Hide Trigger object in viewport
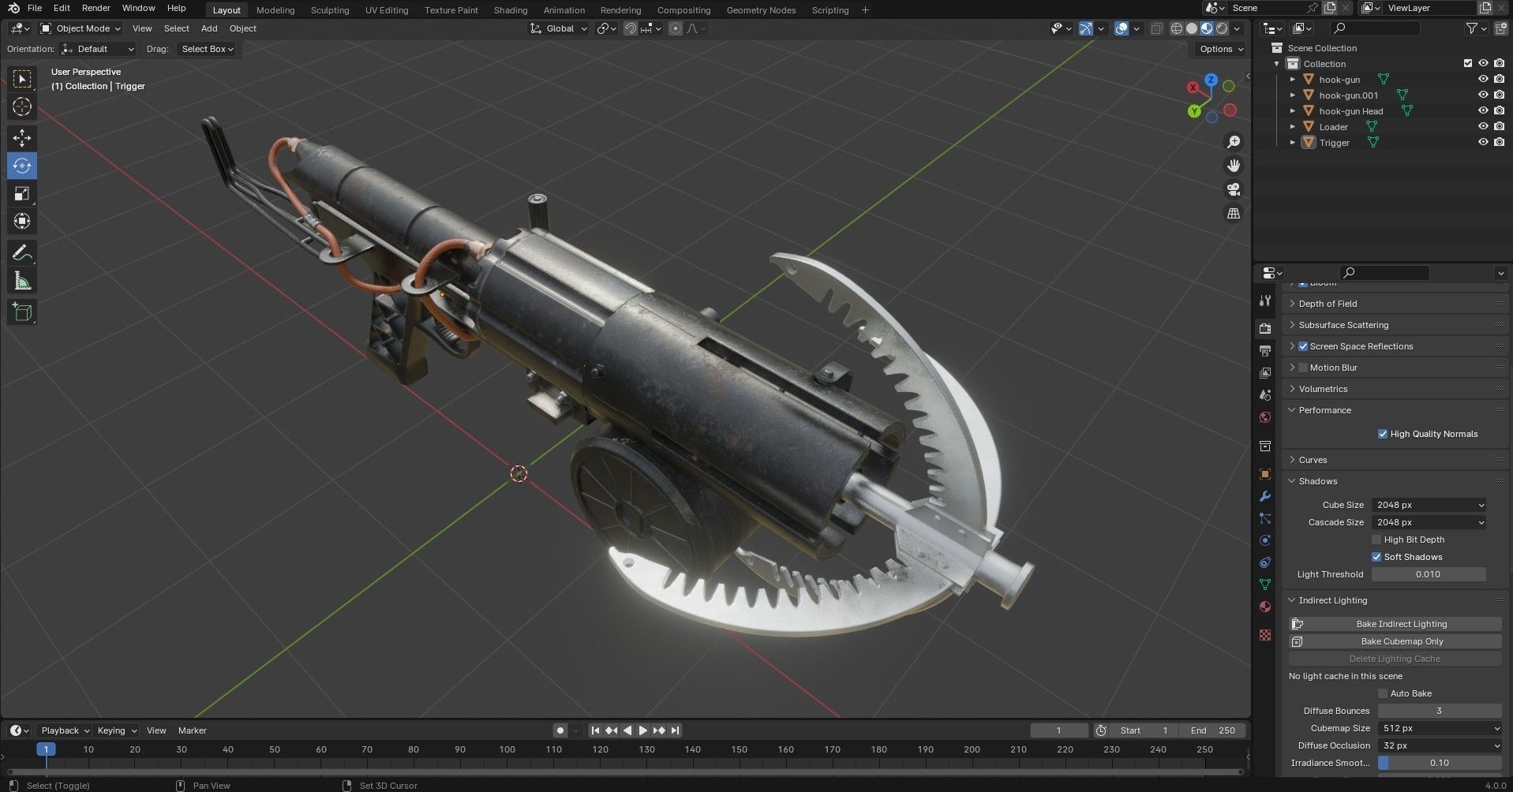This screenshot has width=1513, height=792. point(1483,142)
